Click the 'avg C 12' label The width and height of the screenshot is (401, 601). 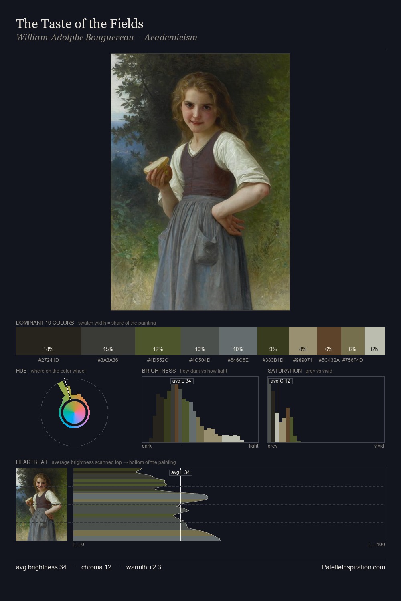(280, 381)
